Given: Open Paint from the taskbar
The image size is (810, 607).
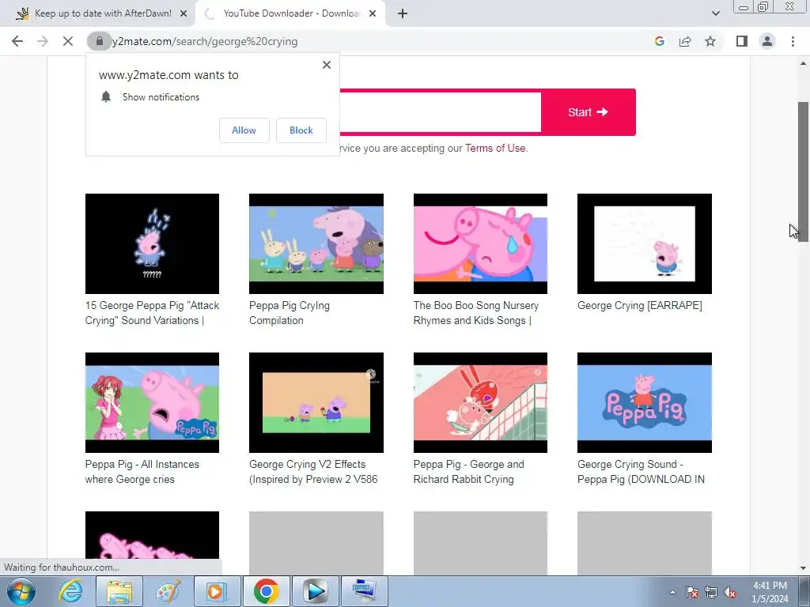Looking at the screenshot, I should (168, 591).
